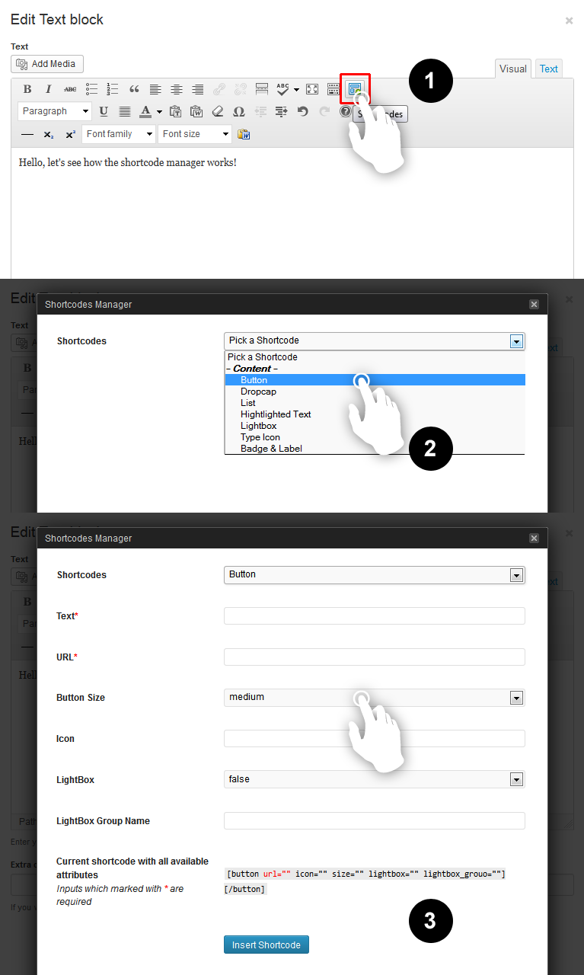Open the Font size dropdown
This screenshot has height=975, width=584.
[194, 134]
